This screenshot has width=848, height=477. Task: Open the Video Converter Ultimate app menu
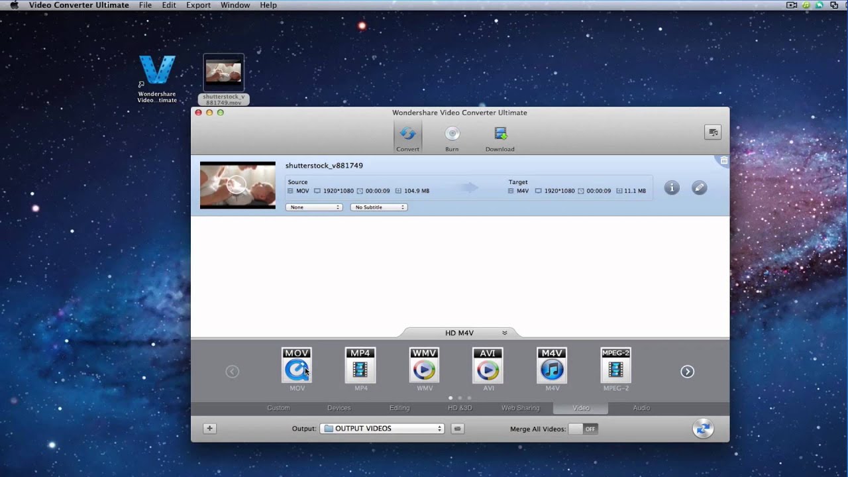[79, 5]
